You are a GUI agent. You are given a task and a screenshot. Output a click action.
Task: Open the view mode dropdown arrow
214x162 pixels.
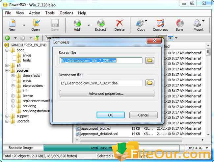coord(176,38)
